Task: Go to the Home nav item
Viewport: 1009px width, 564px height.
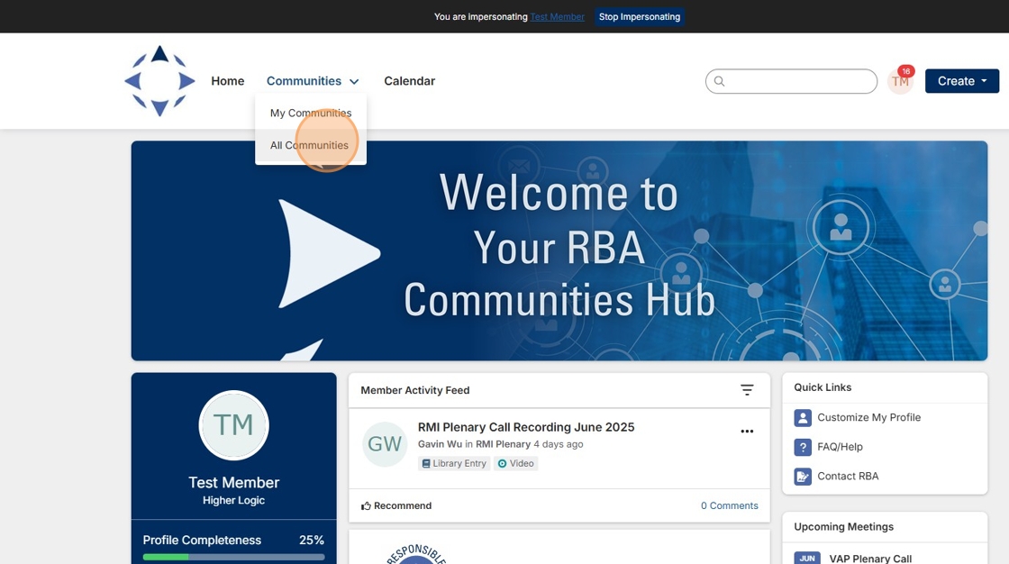Action: point(228,81)
